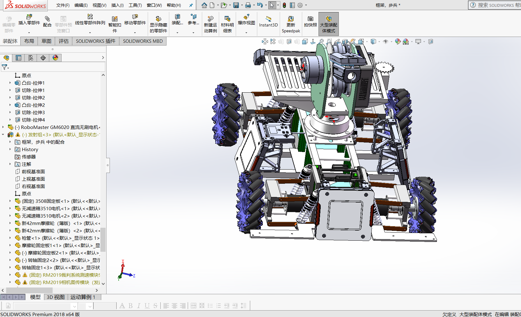The width and height of the screenshot is (521, 317).
Task: Open the DisplayManager color-wheel tab
Action: [x=55, y=58]
